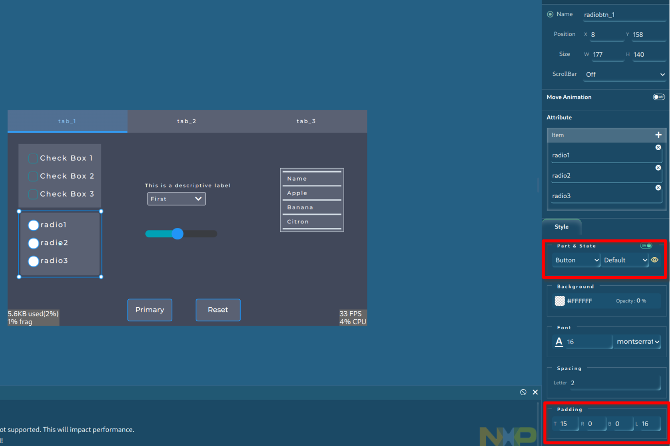Open the ScrollBar dropdown set to Off
The height and width of the screenshot is (446, 670).
pyautogui.click(x=624, y=74)
